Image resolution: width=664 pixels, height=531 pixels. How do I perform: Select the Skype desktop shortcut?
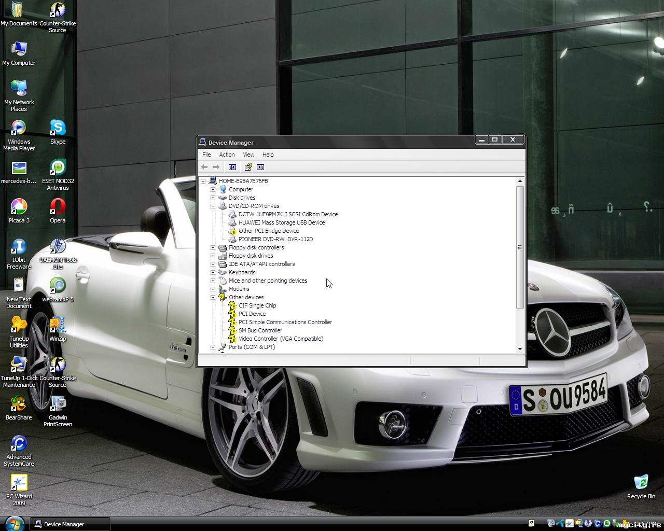[x=58, y=132]
